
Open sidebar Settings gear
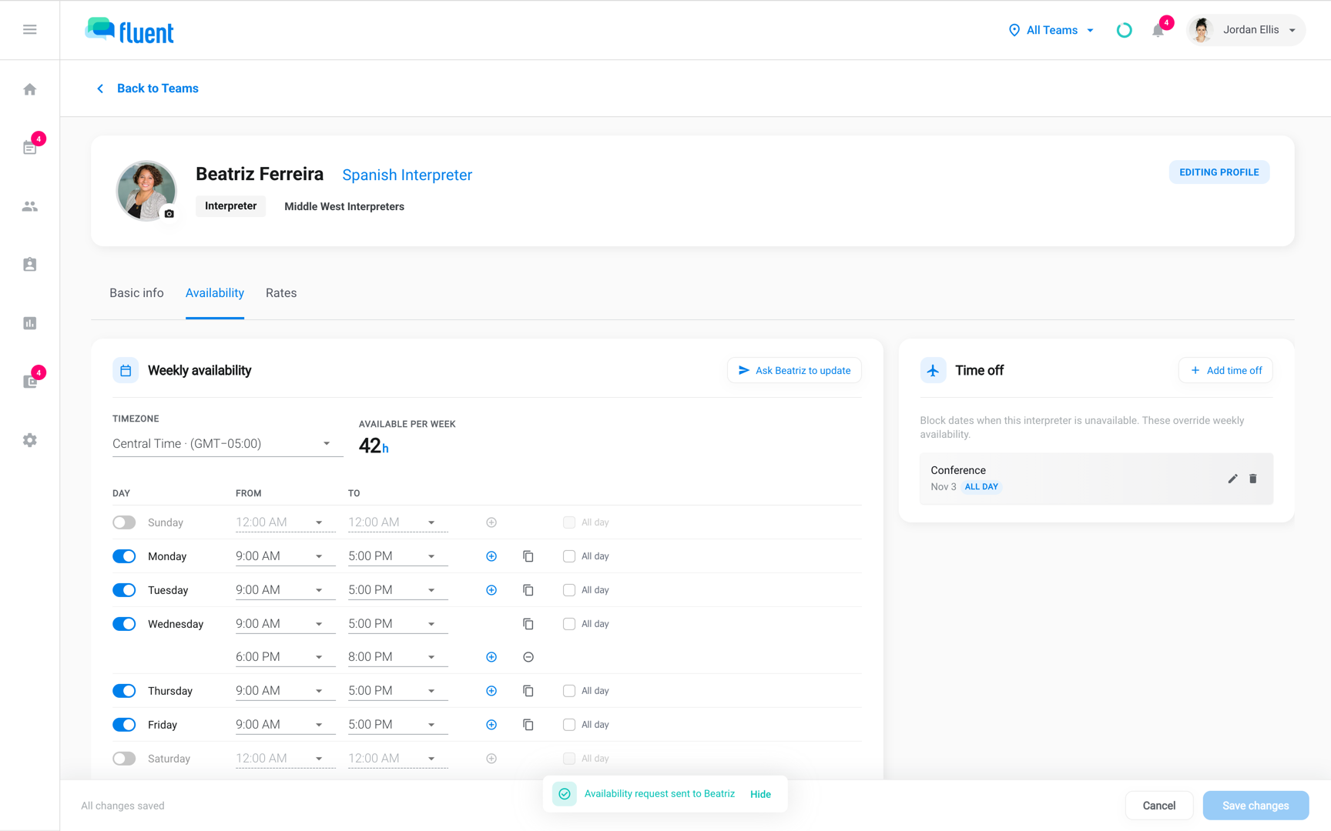coord(29,440)
